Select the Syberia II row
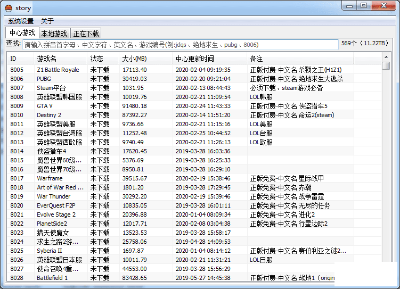Viewport: 400px width, 289px height. tap(194, 251)
